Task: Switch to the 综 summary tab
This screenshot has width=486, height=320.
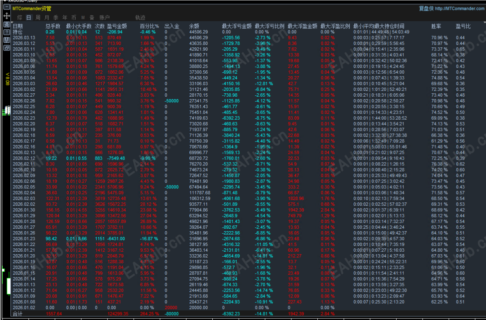Action: [x=19, y=17]
